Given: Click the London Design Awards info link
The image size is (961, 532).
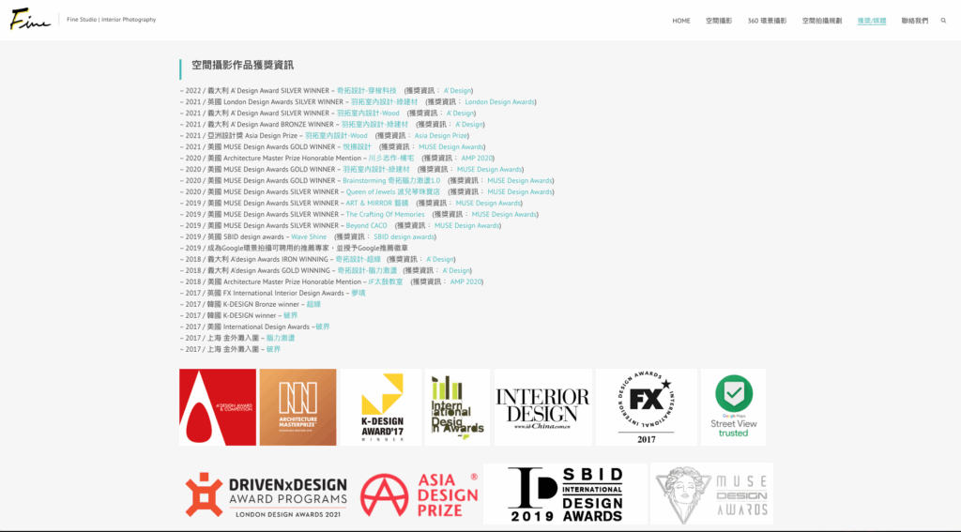Looking at the screenshot, I should click(x=500, y=101).
